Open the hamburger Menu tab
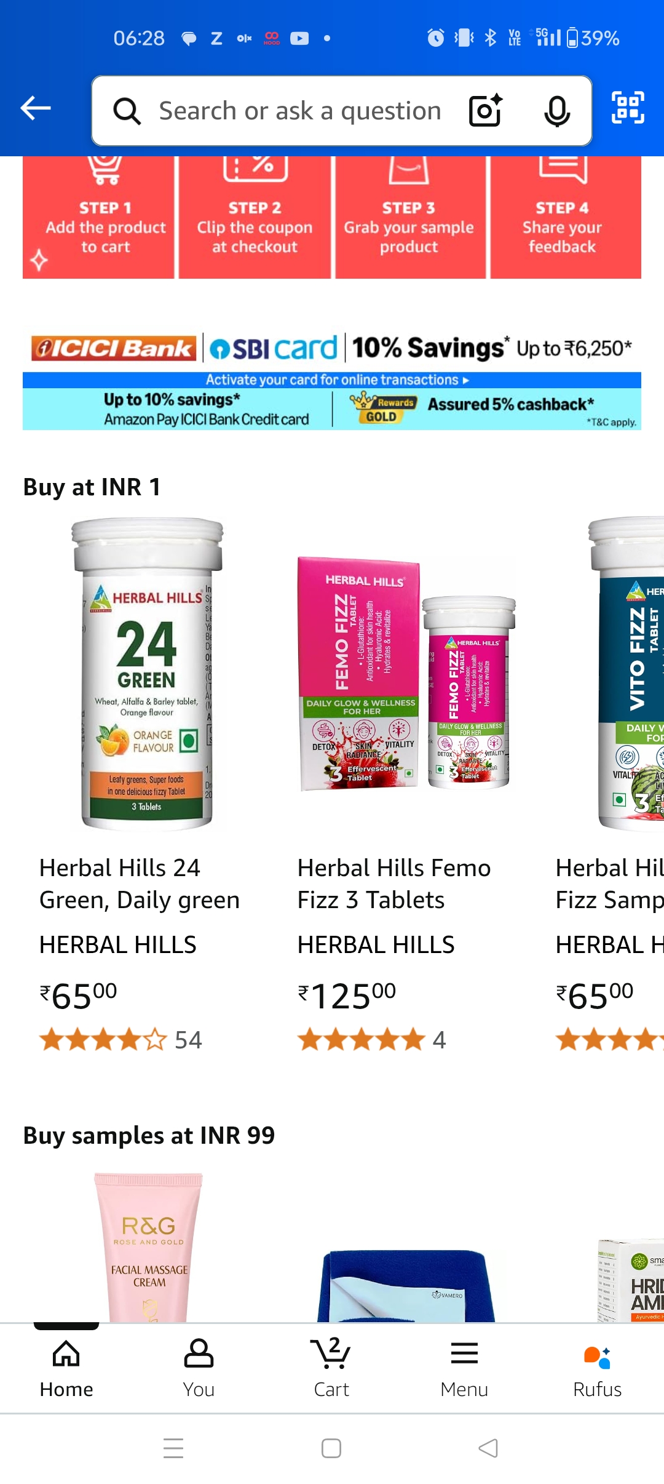664x1484 pixels. coord(464,1368)
